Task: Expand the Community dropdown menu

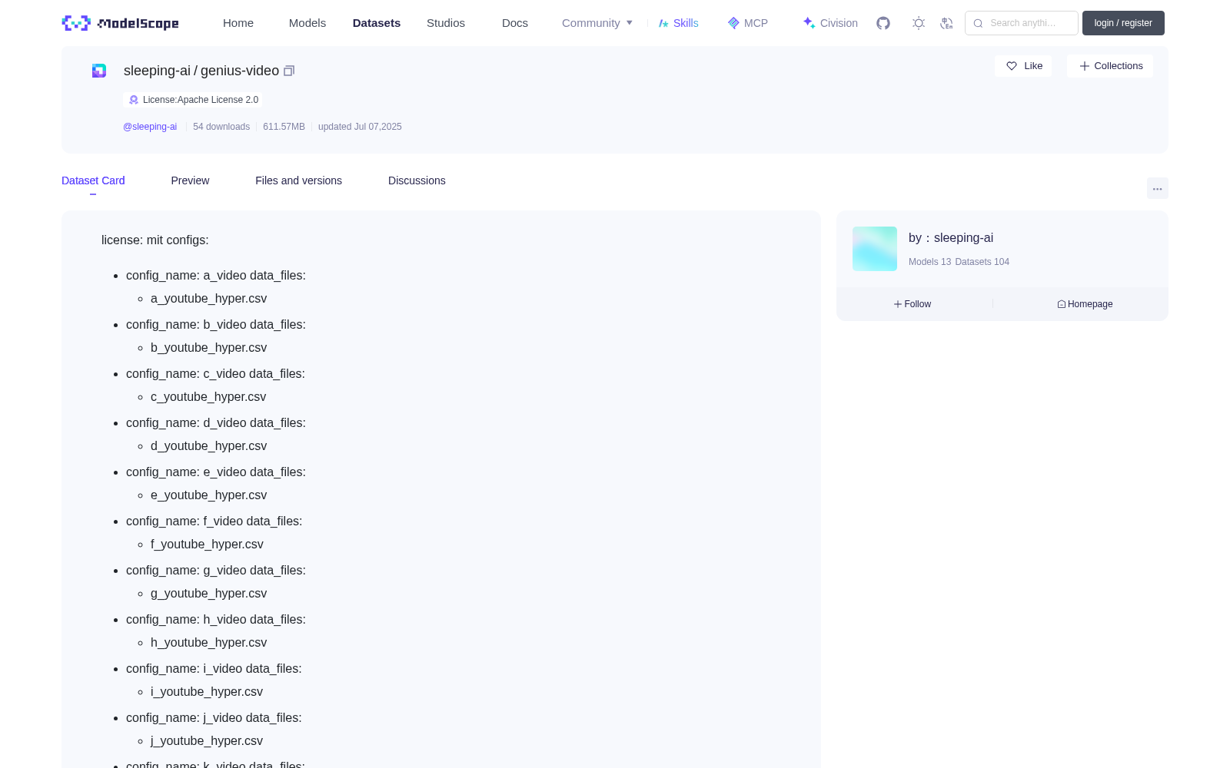Action: (x=597, y=23)
